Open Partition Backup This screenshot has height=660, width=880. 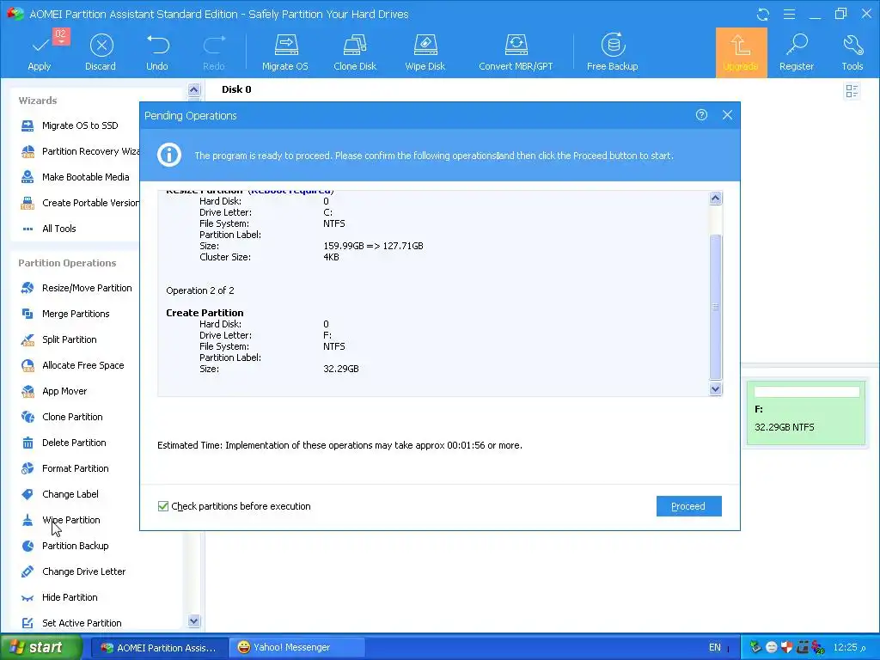point(64,546)
